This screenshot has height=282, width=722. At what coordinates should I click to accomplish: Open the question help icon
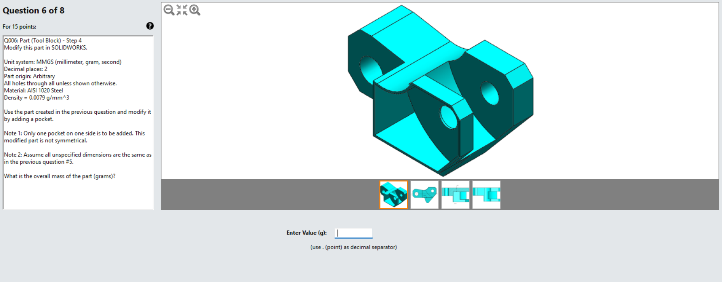coord(150,26)
